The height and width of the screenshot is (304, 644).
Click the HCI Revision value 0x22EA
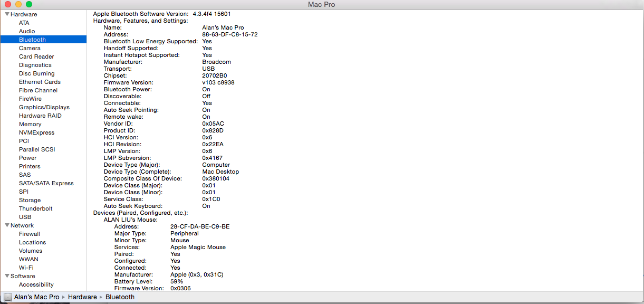214,144
